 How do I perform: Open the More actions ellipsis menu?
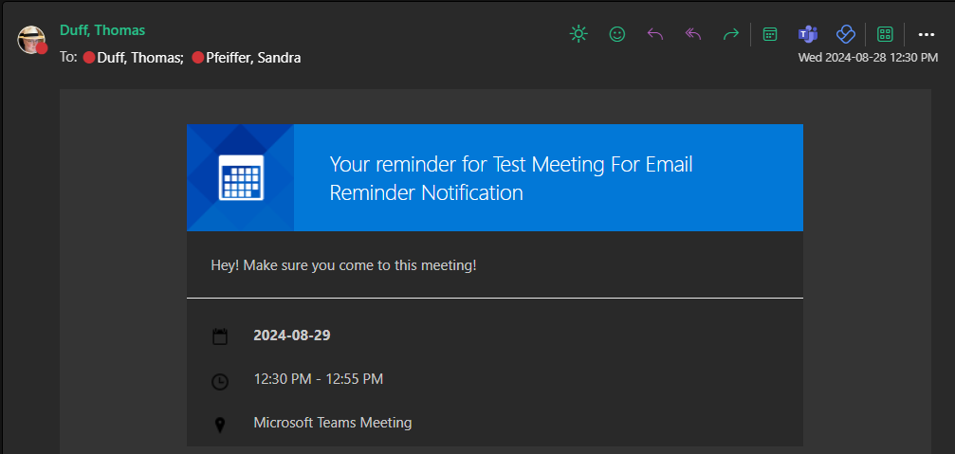(927, 34)
